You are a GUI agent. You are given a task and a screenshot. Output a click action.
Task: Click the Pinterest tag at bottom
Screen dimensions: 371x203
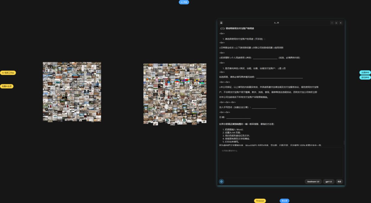click(x=260, y=201)
